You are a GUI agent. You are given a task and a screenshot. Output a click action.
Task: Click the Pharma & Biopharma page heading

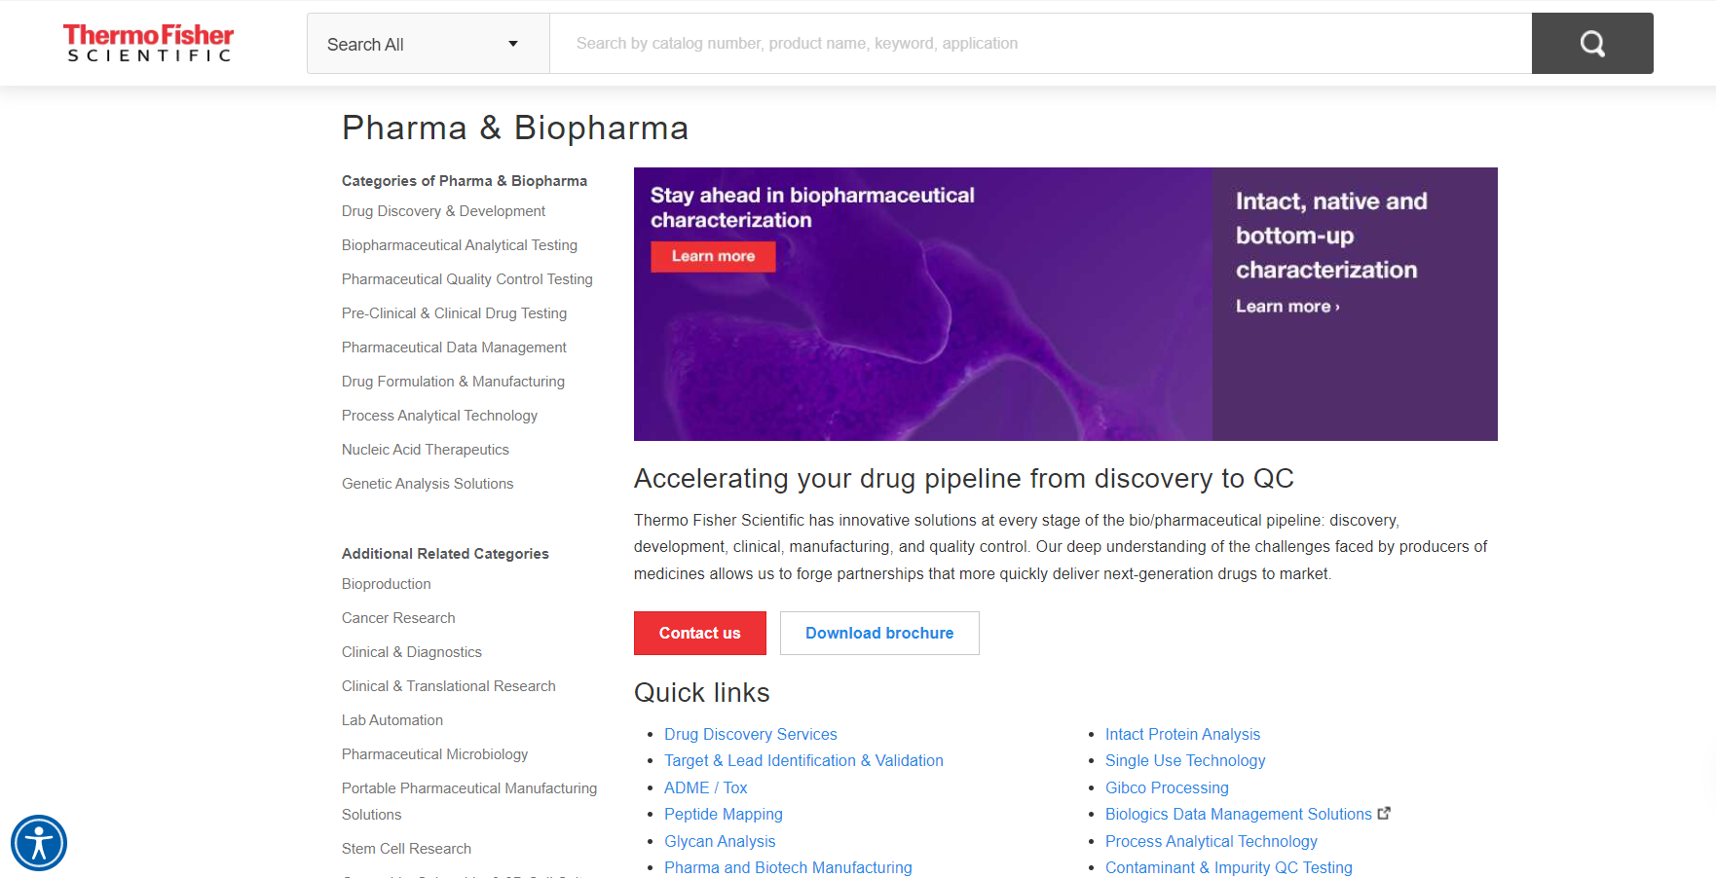coord(515,128)
